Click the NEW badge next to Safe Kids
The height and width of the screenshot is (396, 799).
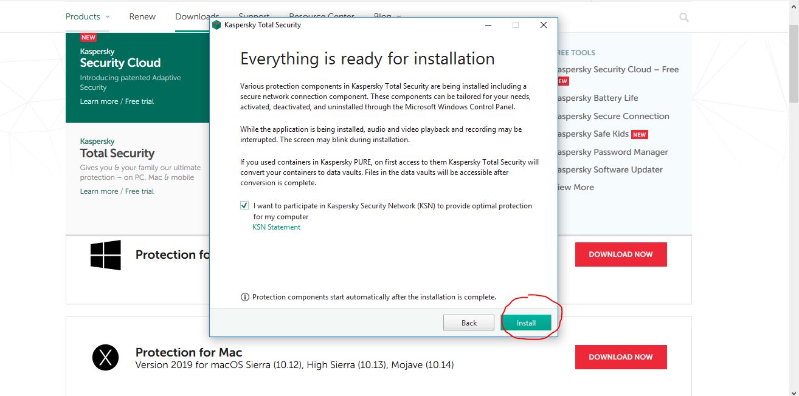point(639,134)
